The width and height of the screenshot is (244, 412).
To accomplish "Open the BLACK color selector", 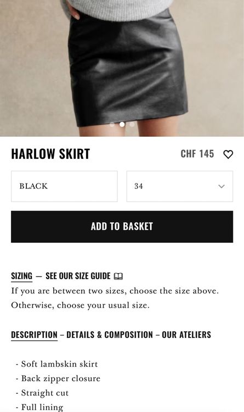I will (64, 186).
